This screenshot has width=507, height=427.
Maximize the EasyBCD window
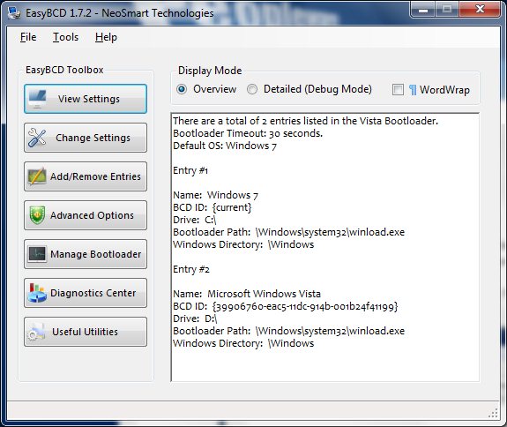click(447, 10)
